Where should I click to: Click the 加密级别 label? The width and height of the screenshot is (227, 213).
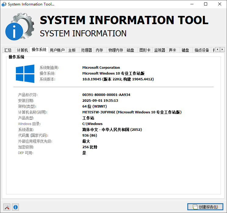pos(26,147)
